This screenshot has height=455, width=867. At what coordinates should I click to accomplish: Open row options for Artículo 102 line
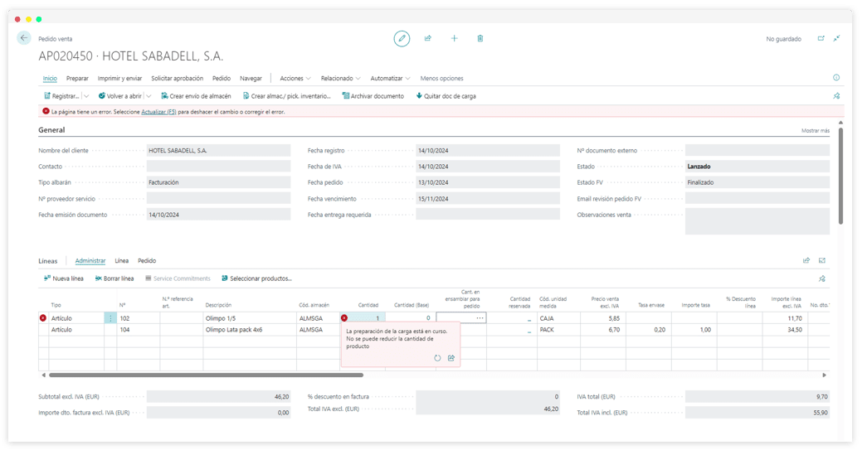(x=110, y=317)
